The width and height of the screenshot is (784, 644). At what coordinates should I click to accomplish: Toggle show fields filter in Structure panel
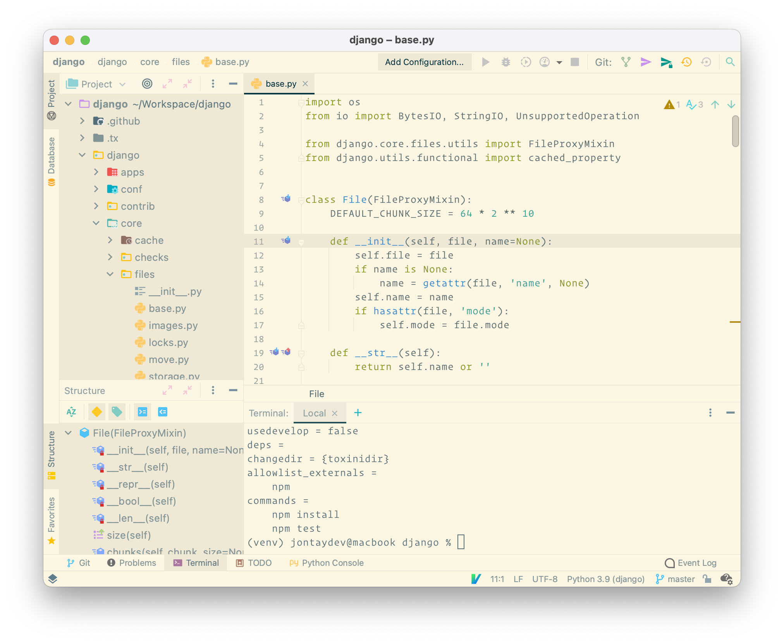(97, 412)
